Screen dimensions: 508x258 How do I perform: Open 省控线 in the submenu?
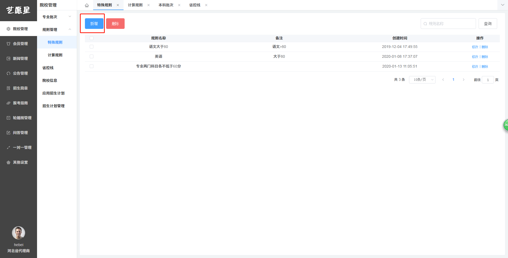click(57, 68)
